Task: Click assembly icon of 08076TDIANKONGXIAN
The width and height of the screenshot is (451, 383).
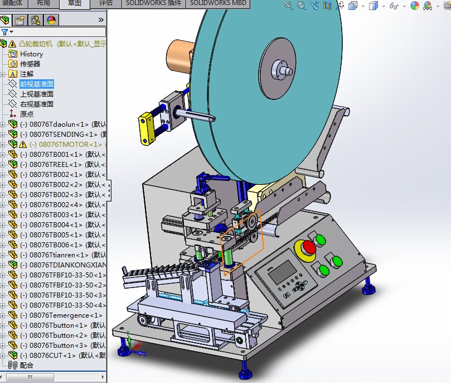Action: point(13,265)
